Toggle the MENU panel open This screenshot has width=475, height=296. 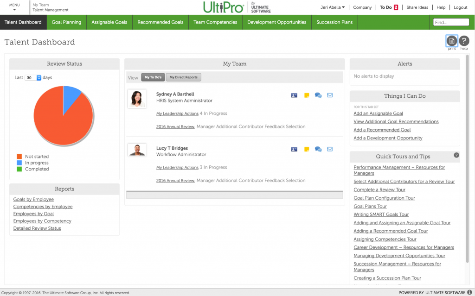pos(14,6)
